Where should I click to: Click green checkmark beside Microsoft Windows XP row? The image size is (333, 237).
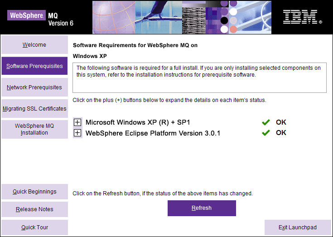[265, 122]
